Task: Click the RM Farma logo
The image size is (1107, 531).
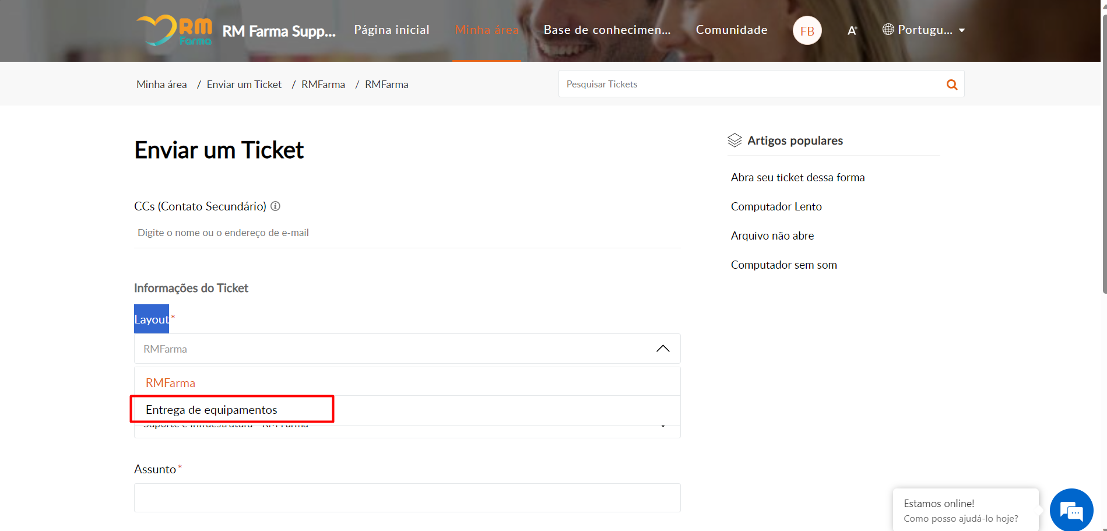Action: 174,30
